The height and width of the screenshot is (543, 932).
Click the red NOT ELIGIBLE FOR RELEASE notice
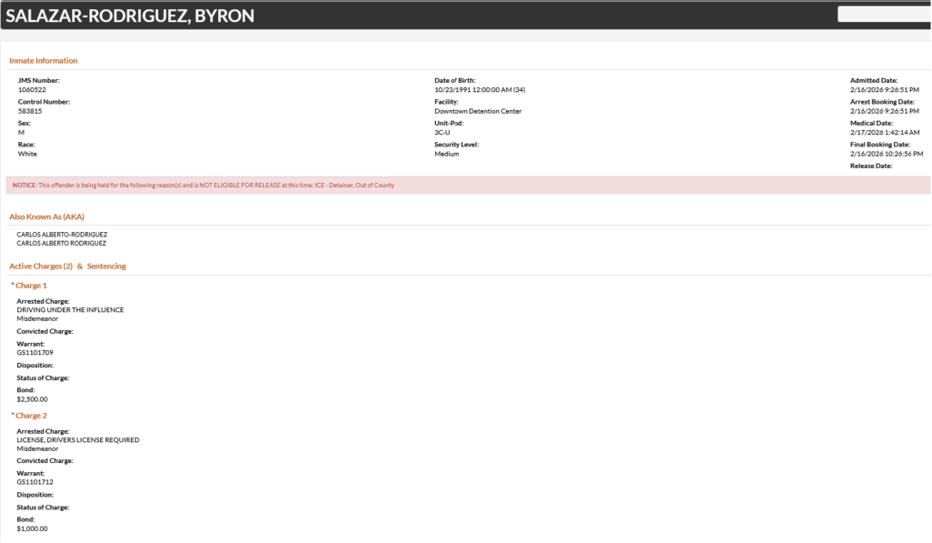coord(204,186)
